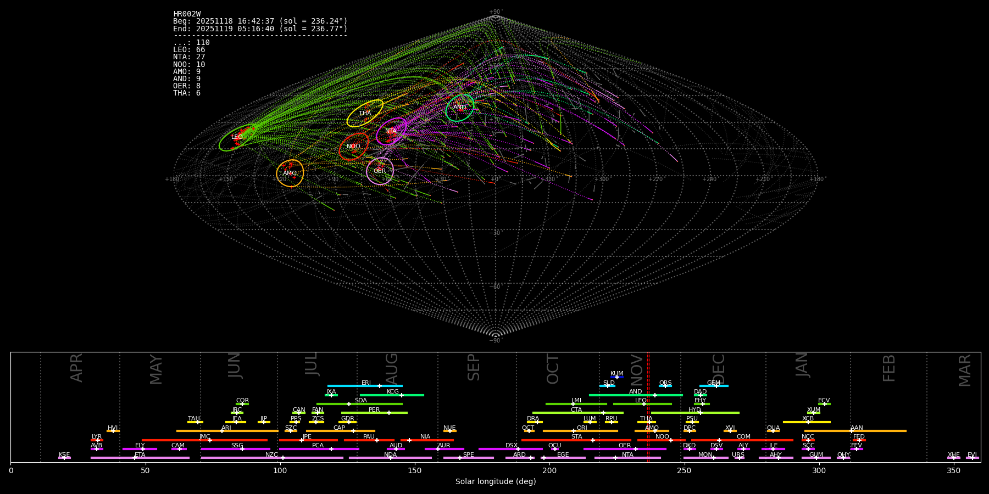Select the LMI green activity bar
The height and width of the screenshot is (494, 989).
click(576, 404)
